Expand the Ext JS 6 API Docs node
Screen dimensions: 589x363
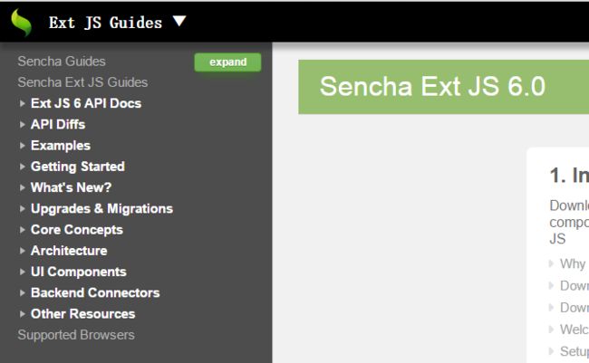(22, 103)
